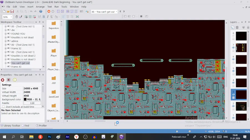
Task: Click the New file icon
Action: (x=4, y=11)
